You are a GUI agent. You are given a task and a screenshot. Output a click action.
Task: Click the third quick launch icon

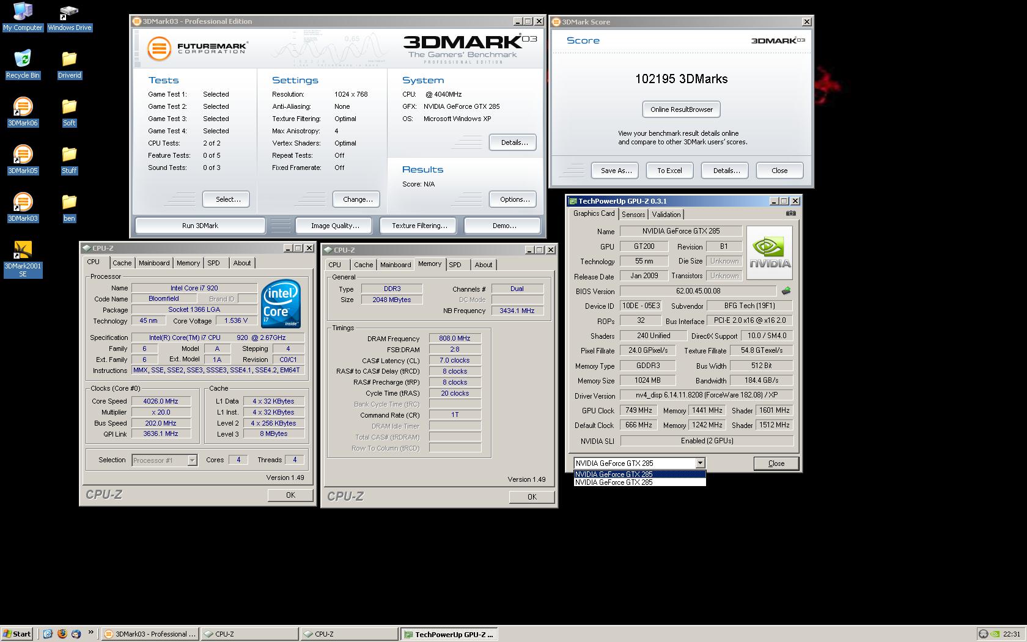[76, 634]
